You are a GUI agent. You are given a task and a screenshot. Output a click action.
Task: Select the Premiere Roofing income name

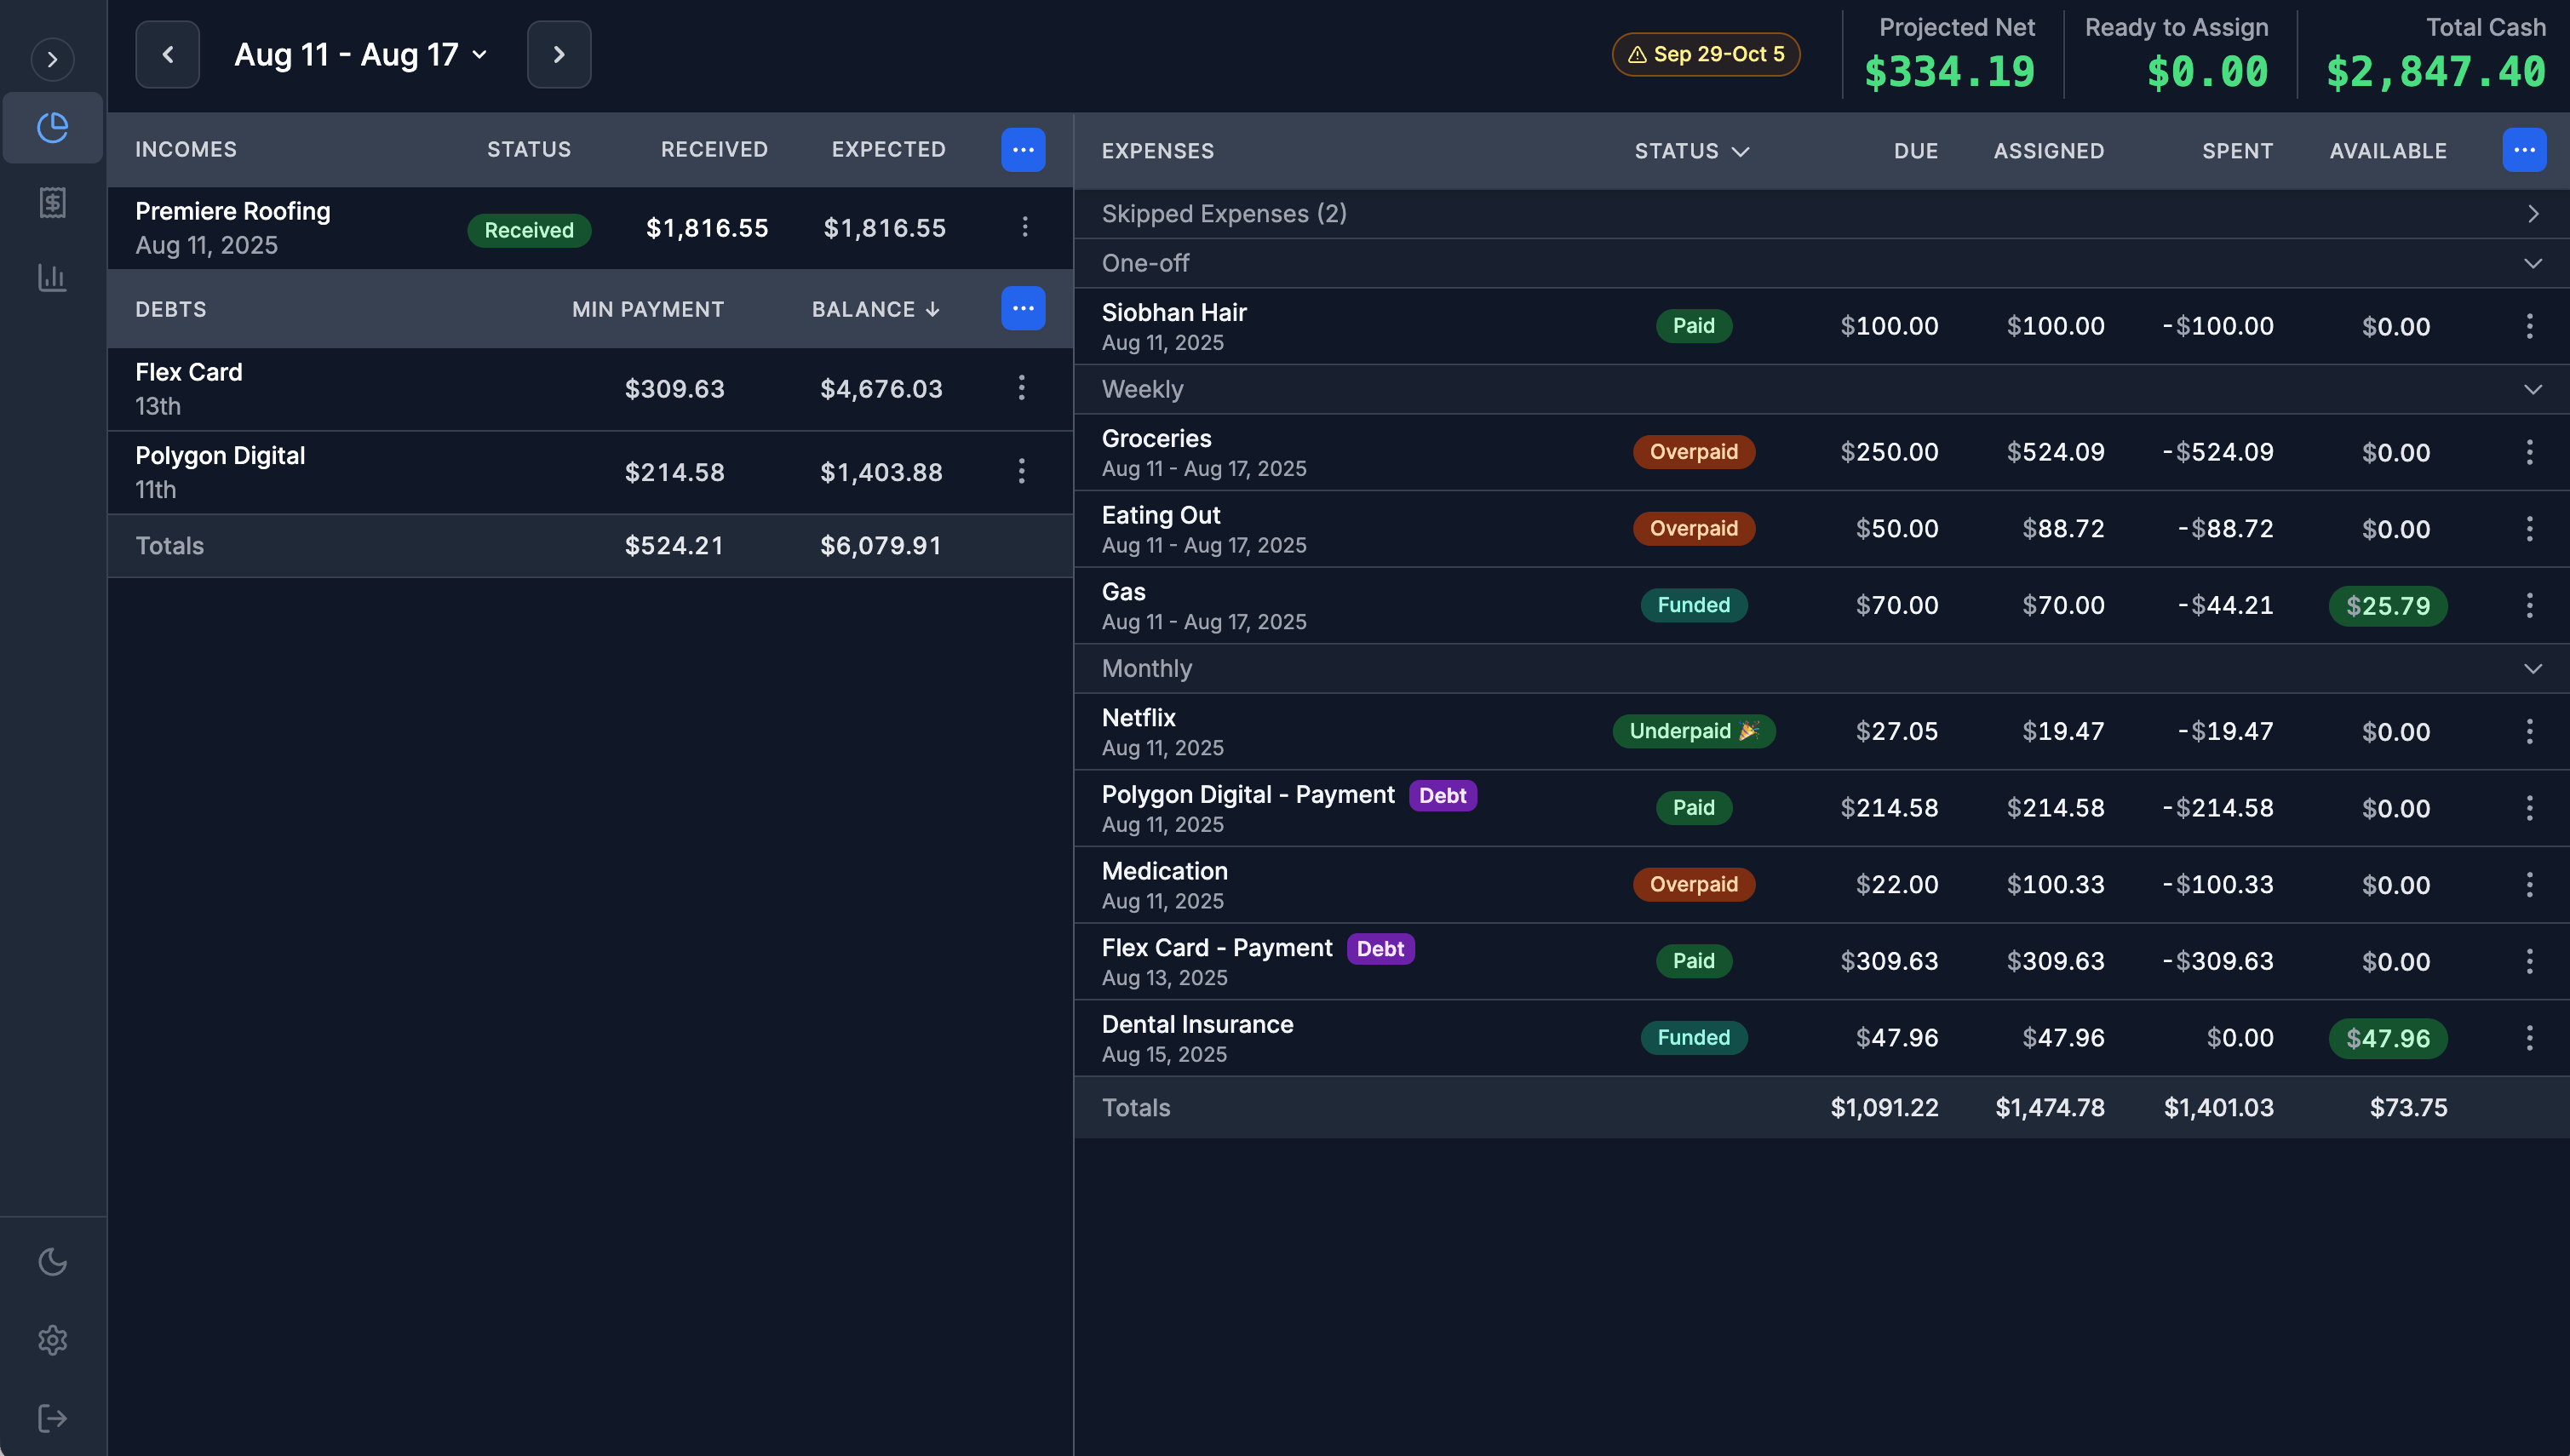(x=233, y=211)
